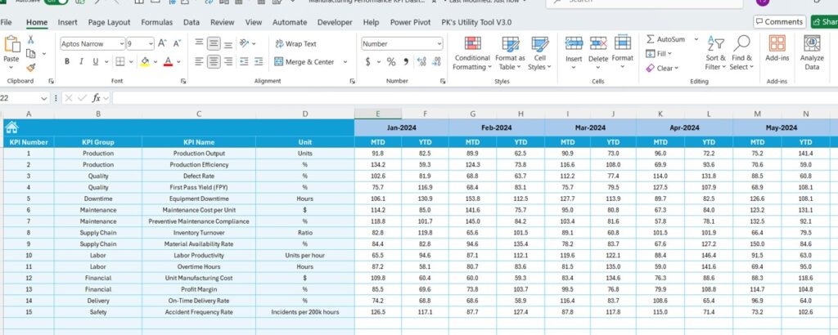Apply Percent Style

tap(391, 62)
